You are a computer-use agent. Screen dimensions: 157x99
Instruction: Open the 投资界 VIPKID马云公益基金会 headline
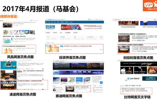coord(77,46)
